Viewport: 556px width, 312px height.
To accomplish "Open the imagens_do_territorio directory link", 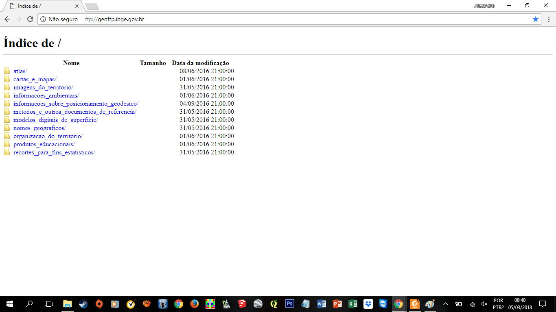I will (42, 87).
